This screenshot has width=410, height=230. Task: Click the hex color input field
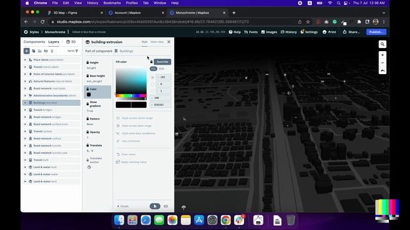(x=160, y=105)
